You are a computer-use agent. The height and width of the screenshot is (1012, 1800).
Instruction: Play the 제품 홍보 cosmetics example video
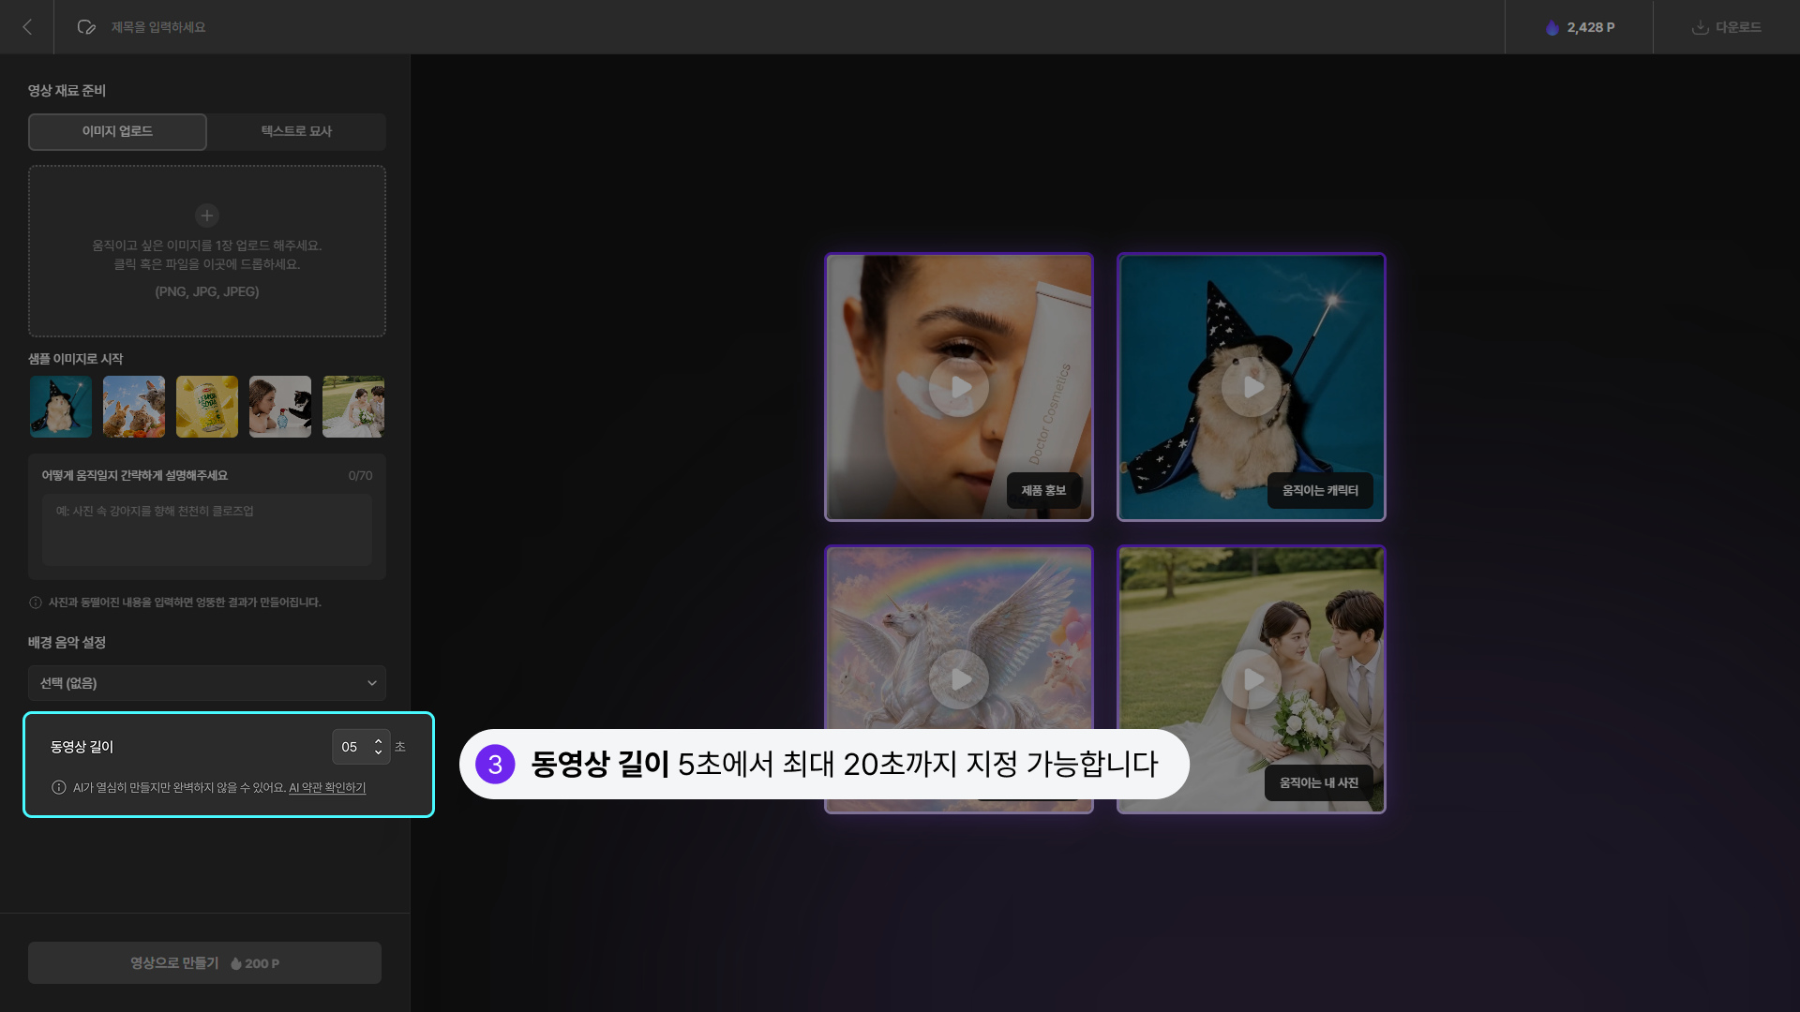pos(959,387)
